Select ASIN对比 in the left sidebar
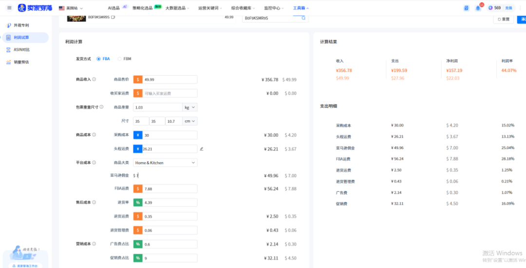Screen dimensions: 526x268 [21, 50]
